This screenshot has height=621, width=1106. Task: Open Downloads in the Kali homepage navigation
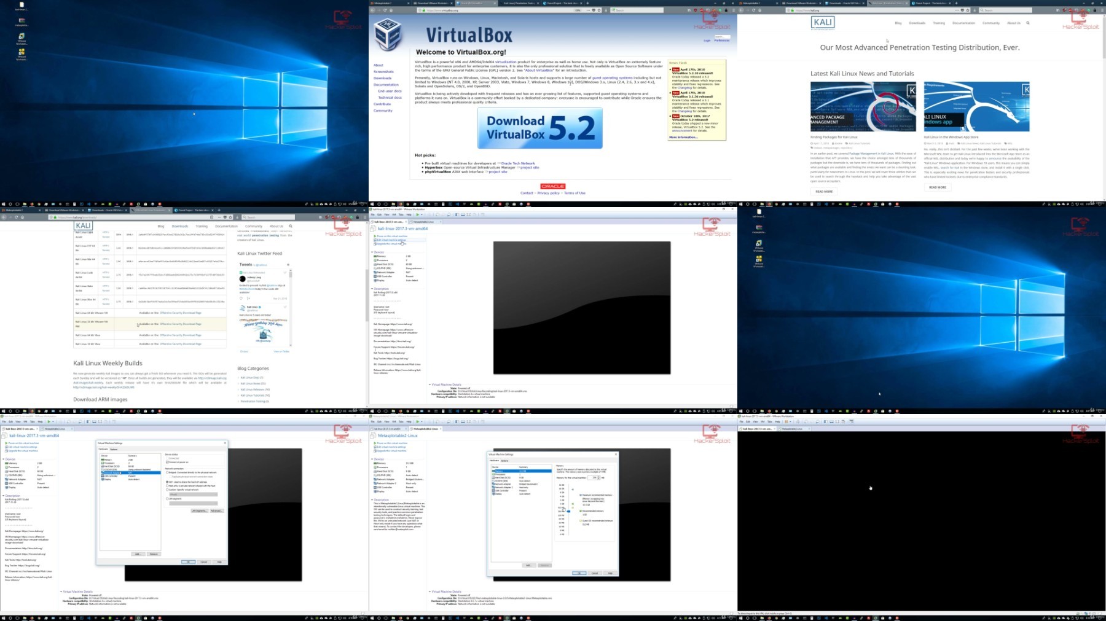point(917,23)
